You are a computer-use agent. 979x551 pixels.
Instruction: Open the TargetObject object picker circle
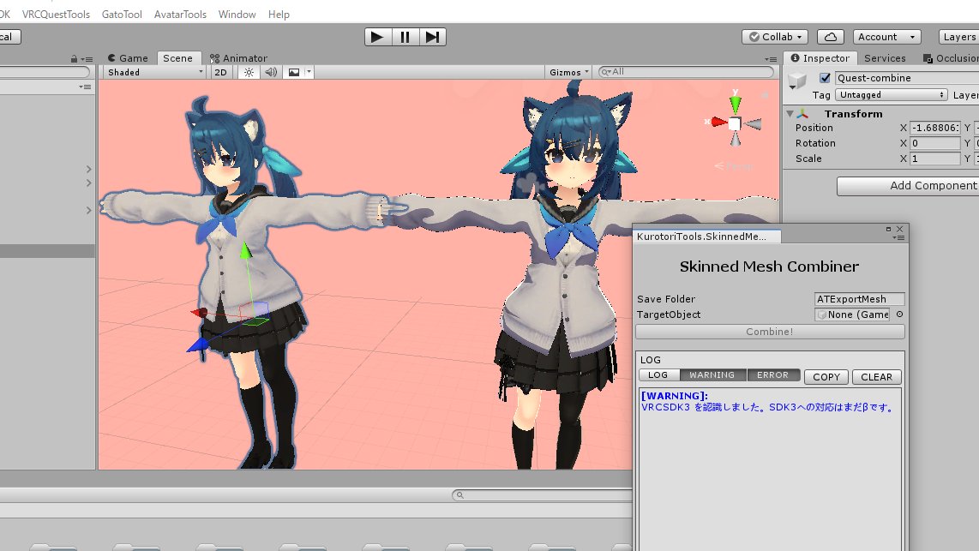pos(900,314)
